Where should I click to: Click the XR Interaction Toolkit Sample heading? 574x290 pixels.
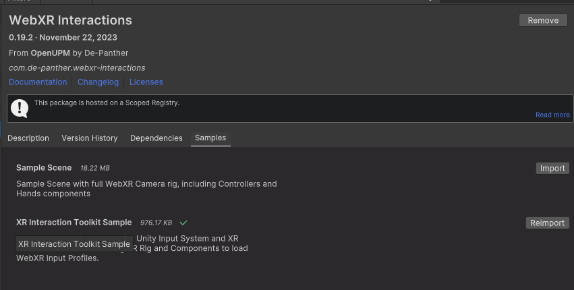click(74, 223)
